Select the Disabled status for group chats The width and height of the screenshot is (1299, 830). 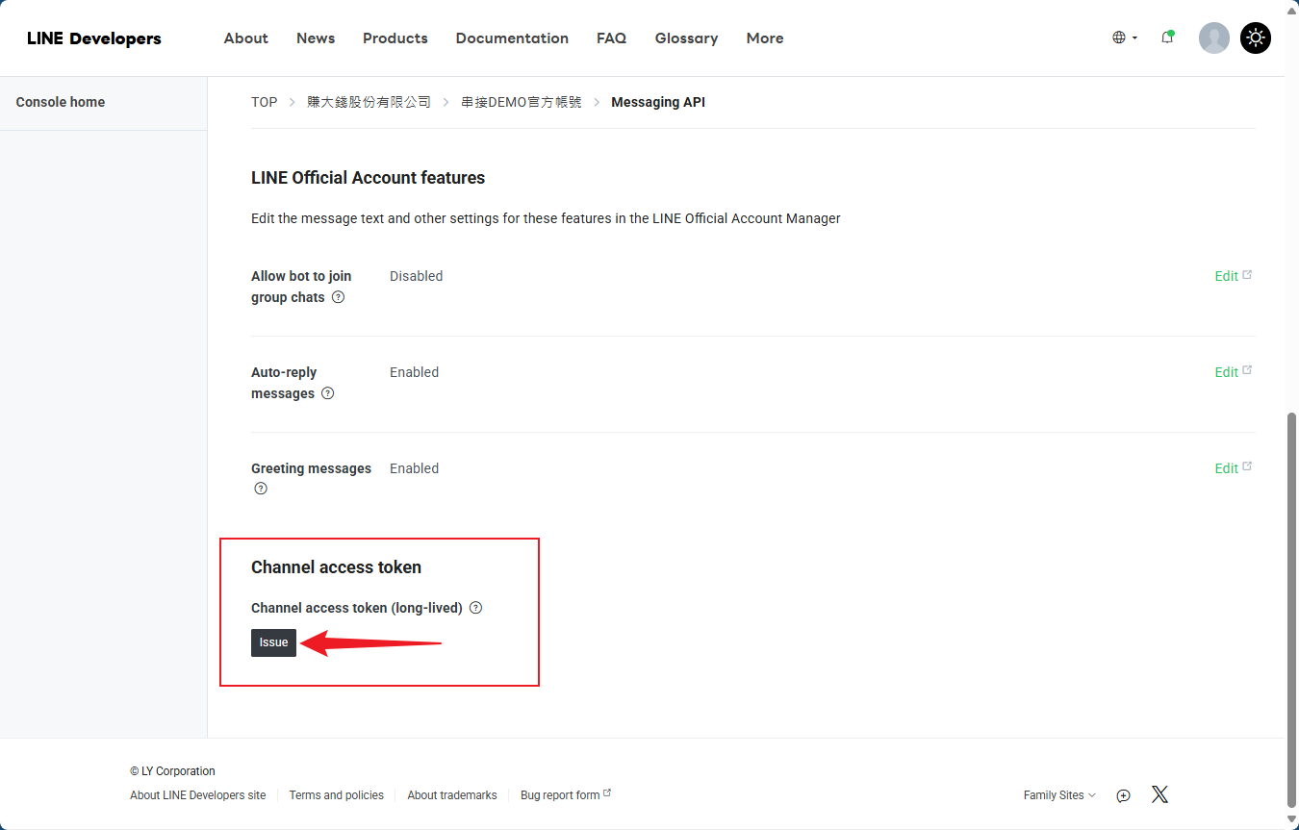click(416, 276)
